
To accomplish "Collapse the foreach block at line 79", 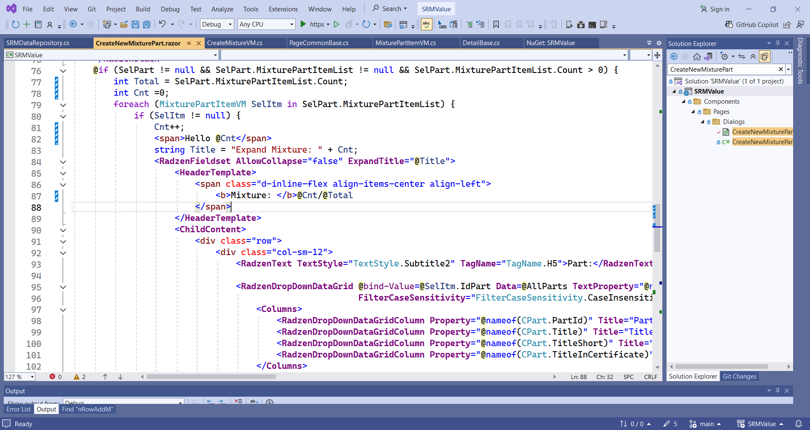I will click(x=63, y=105).
